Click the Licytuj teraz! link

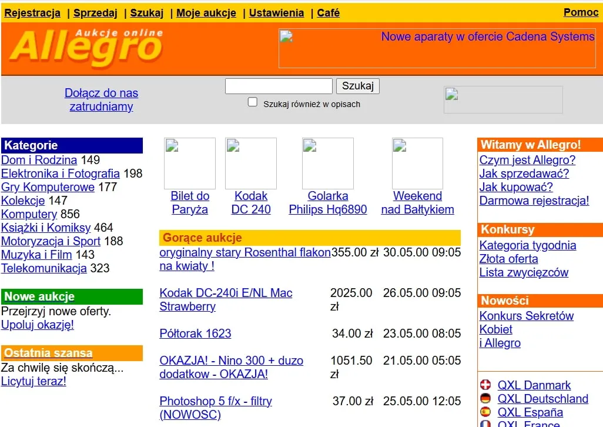33,381
